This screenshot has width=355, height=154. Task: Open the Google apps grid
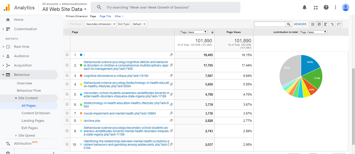[316, 8]
